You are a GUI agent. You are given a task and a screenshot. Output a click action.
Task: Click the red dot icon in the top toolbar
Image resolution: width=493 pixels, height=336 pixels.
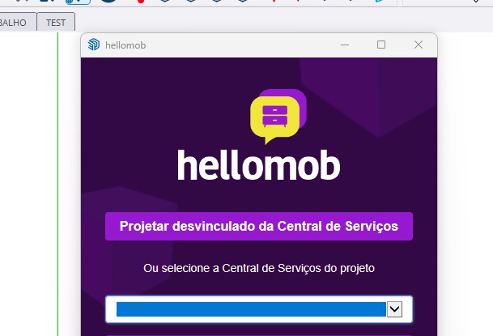(141, 2)
